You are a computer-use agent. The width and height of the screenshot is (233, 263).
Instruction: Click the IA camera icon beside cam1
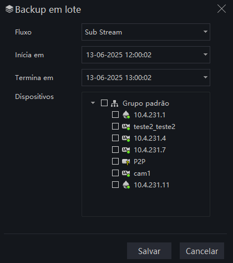(126, 173)
